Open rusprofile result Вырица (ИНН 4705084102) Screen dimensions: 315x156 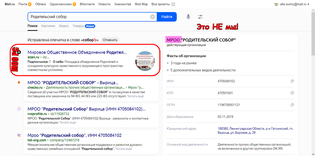87,109
